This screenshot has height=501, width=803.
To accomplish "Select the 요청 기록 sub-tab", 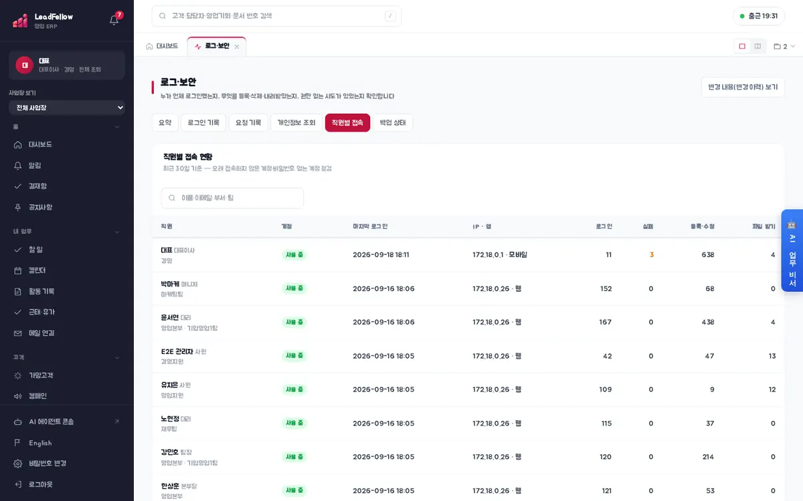I will tap(248, 123).
